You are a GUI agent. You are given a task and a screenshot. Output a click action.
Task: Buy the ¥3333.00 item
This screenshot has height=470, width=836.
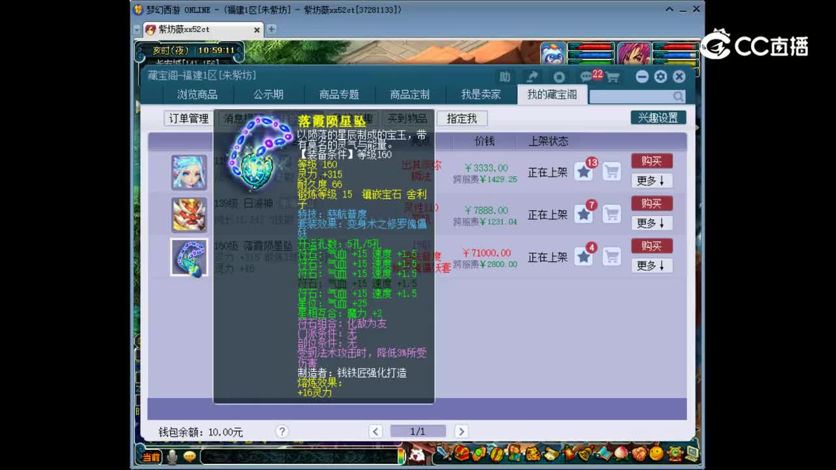tap(651, 161)
